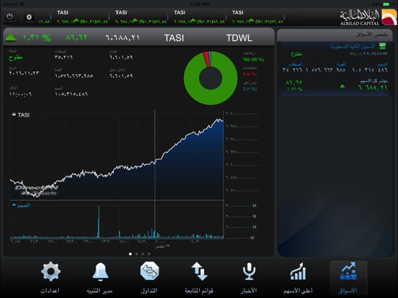Open the التداول trading tab

click(x=149, y=278)
